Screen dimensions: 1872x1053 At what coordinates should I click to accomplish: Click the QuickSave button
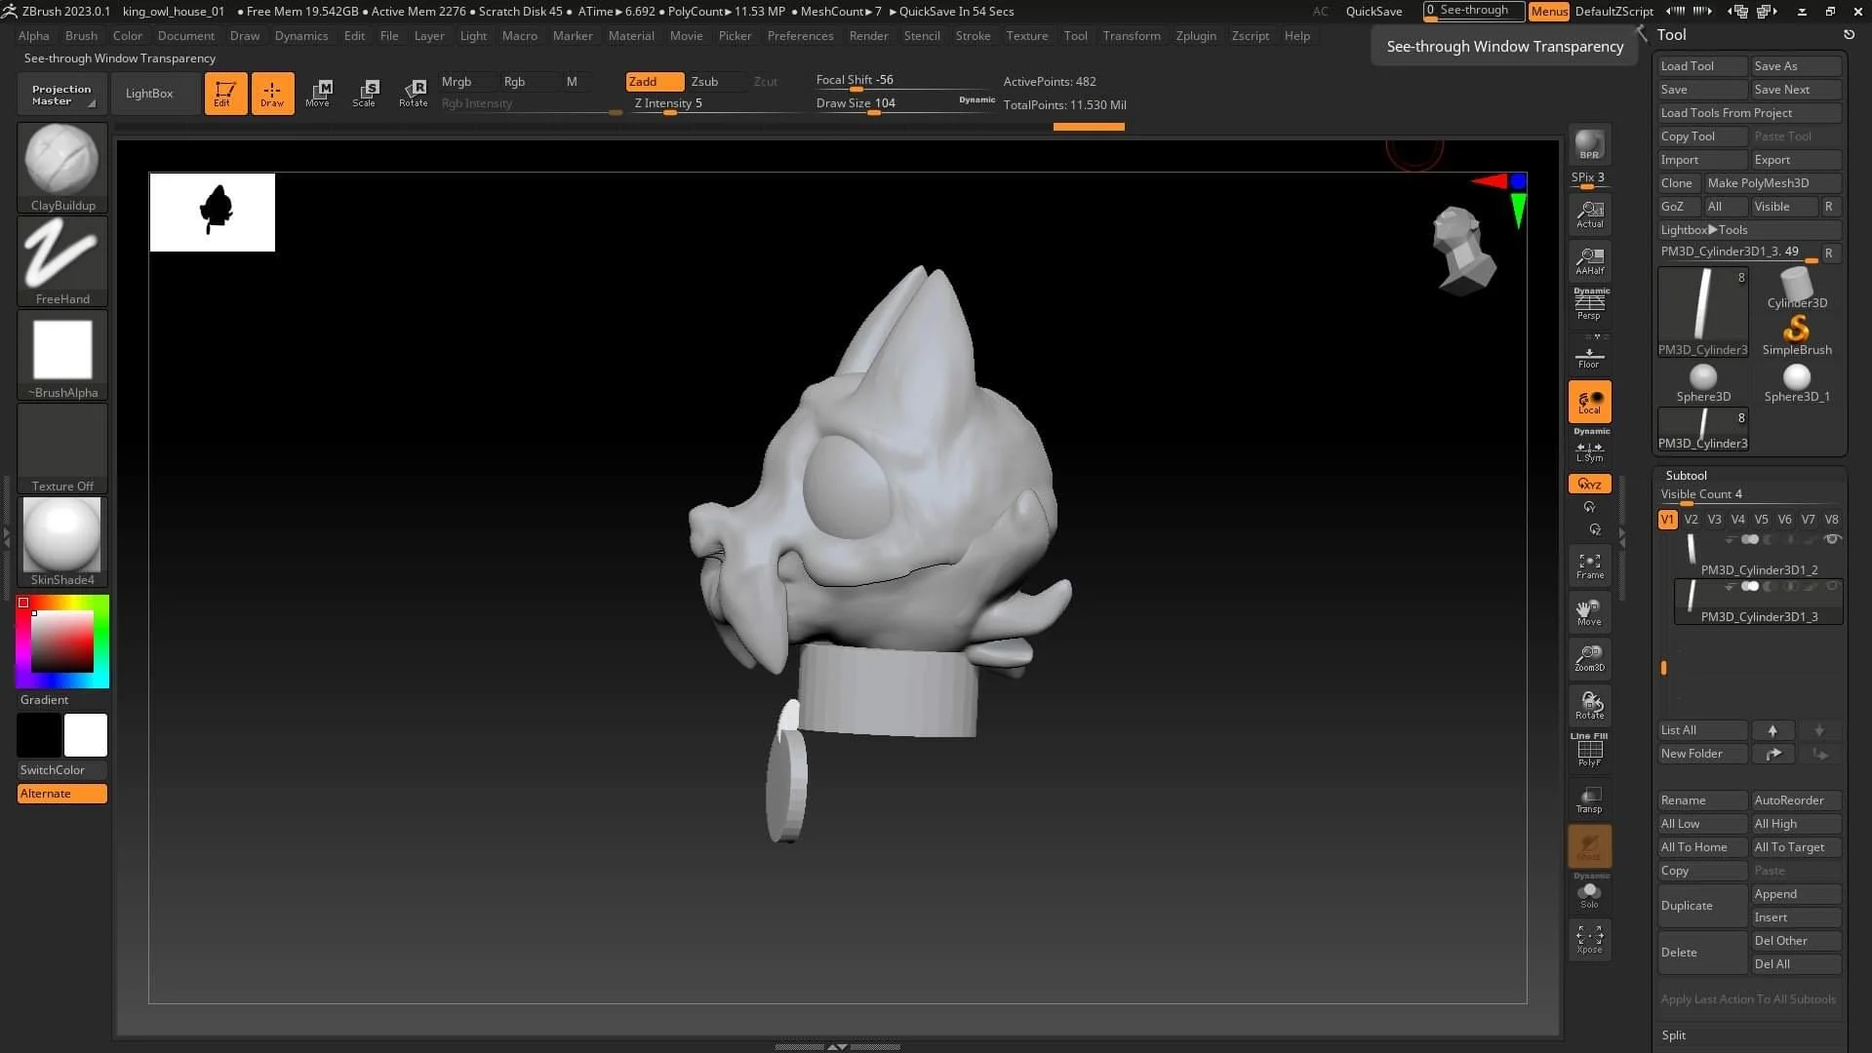coord(1374,12)
